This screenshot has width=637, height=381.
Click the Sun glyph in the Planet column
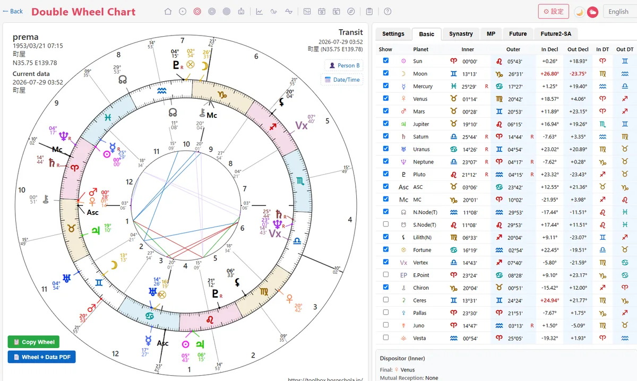[x=403, y=61]
